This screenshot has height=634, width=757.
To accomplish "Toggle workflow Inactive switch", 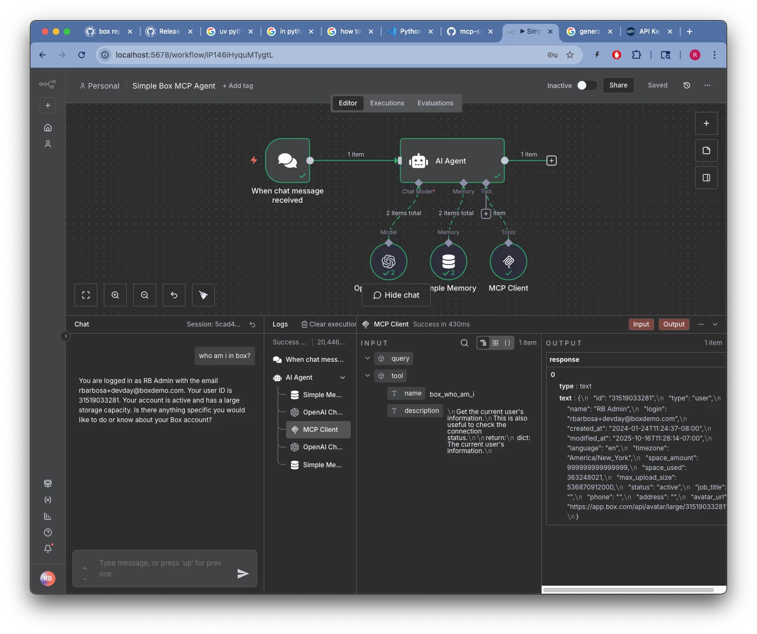I will 587,85.
